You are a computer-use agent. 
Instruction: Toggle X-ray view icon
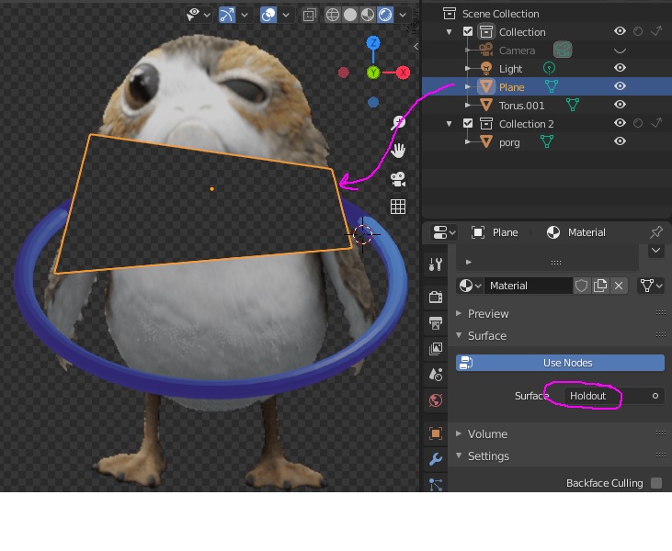[x=309, y=16]
